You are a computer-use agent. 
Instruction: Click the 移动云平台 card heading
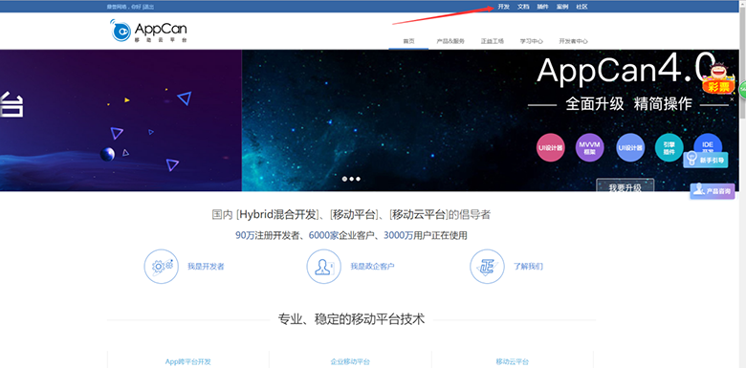click(x=513, y=362)
